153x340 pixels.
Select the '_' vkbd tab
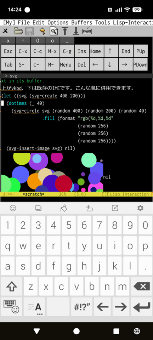(x=67, y=41)
